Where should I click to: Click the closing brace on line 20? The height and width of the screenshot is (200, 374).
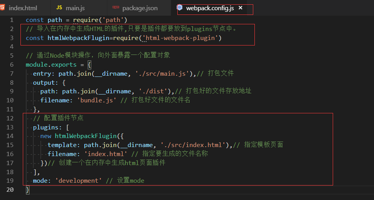(28, 190)
